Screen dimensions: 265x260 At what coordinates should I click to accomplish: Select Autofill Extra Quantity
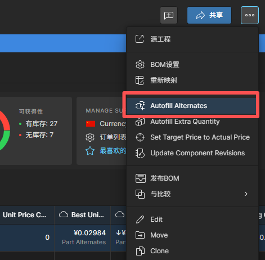pyautogui.click(x=192, y=122)
